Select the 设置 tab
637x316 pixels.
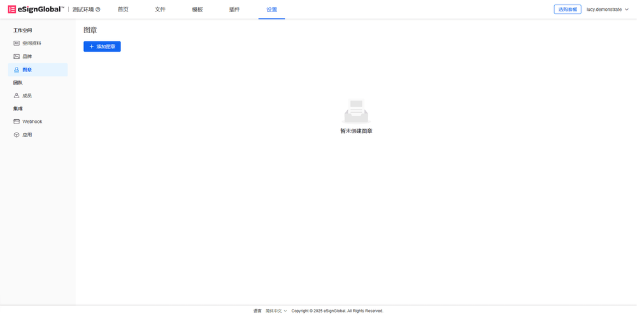tap(271, 10)
